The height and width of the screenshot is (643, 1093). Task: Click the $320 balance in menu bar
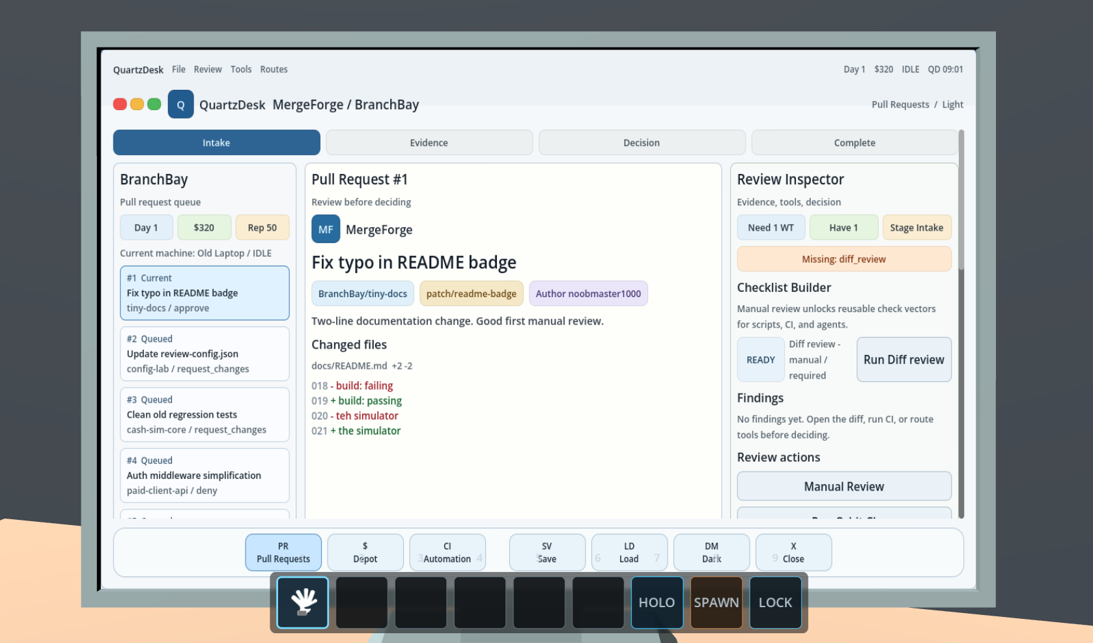(883, 69)
